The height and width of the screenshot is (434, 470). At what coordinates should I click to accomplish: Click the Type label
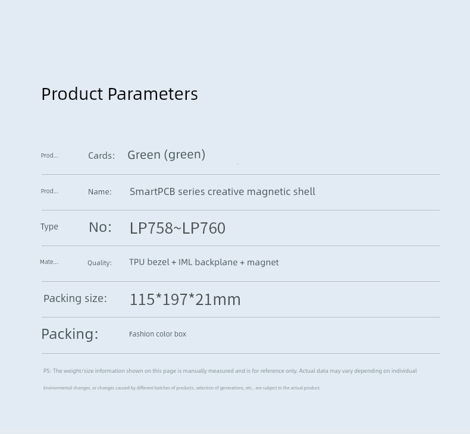click(x=49, y=227)
